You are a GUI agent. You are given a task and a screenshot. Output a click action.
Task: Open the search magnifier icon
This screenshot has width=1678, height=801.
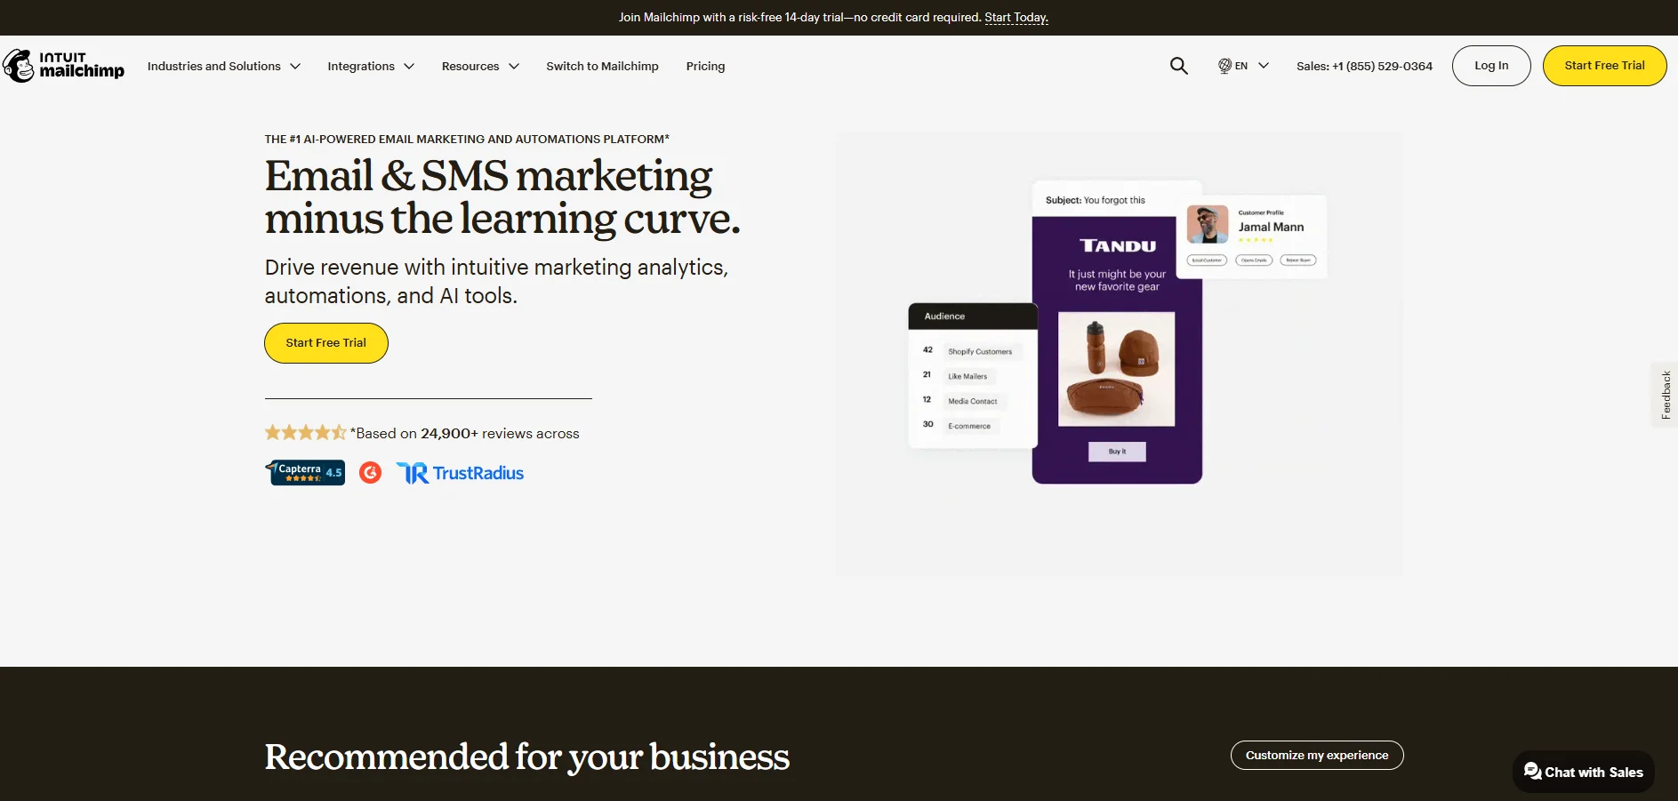(1178, 66)
